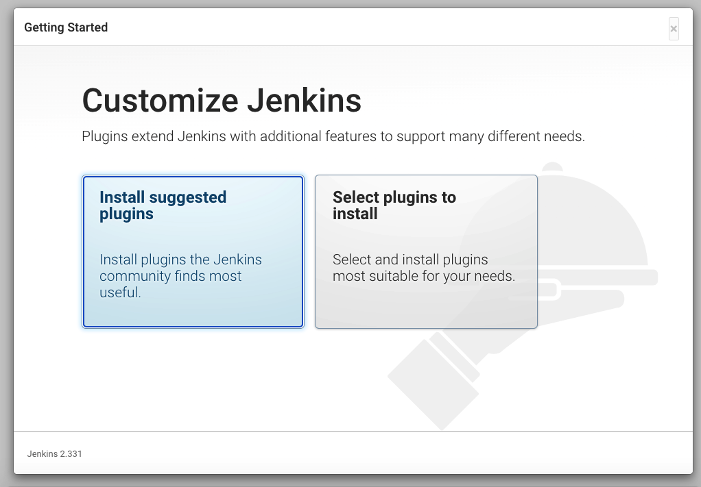Close the Getting Started dialog
701x487 pixels.
[x=674, y=29]
